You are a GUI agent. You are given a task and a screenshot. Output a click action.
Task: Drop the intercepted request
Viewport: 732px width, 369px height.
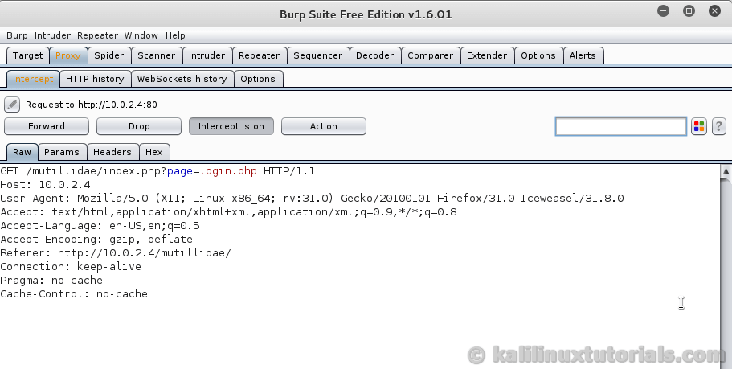[139, 126]
